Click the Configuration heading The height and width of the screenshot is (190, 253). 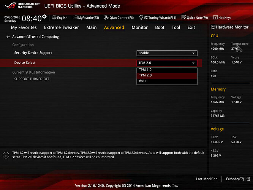23,45
